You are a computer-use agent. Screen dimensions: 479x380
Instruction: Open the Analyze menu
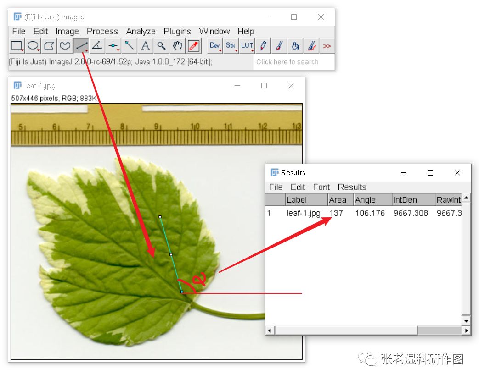point(141,32)
